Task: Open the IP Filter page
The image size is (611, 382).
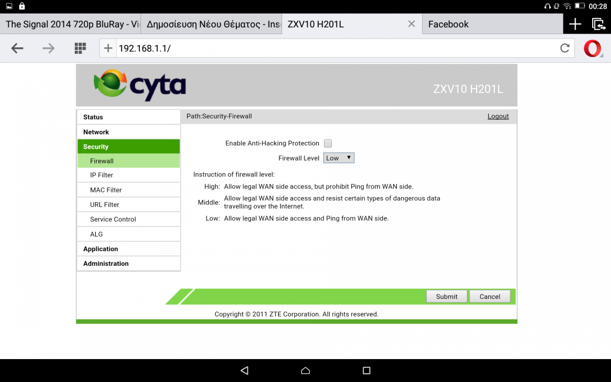Action: [128, 175]
